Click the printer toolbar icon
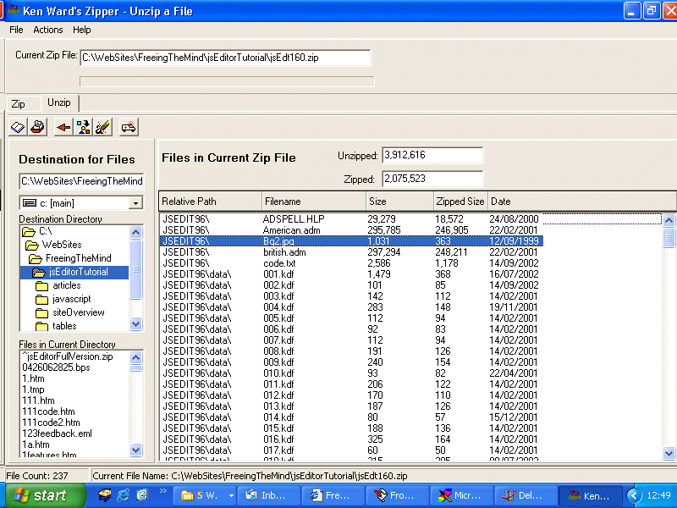The width and height of the screenshot is (677, 508). 38,125
